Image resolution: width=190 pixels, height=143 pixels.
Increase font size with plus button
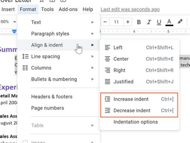pyautogui.click(x=128, y=22)
